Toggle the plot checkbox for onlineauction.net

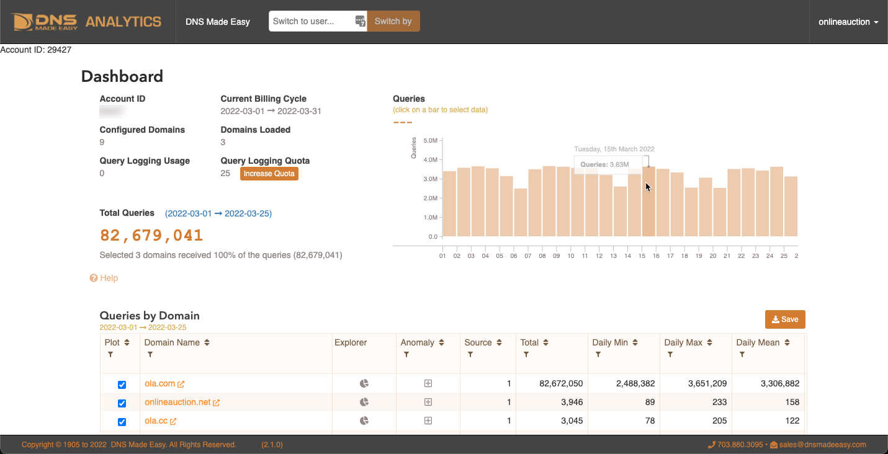click(122, 403)
